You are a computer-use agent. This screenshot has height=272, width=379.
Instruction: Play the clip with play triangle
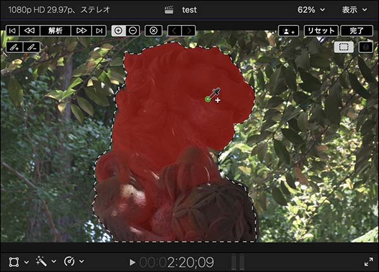[x=132, y=263]
